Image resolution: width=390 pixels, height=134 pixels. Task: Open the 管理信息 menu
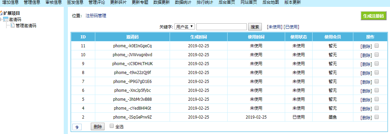coord(32,2)
